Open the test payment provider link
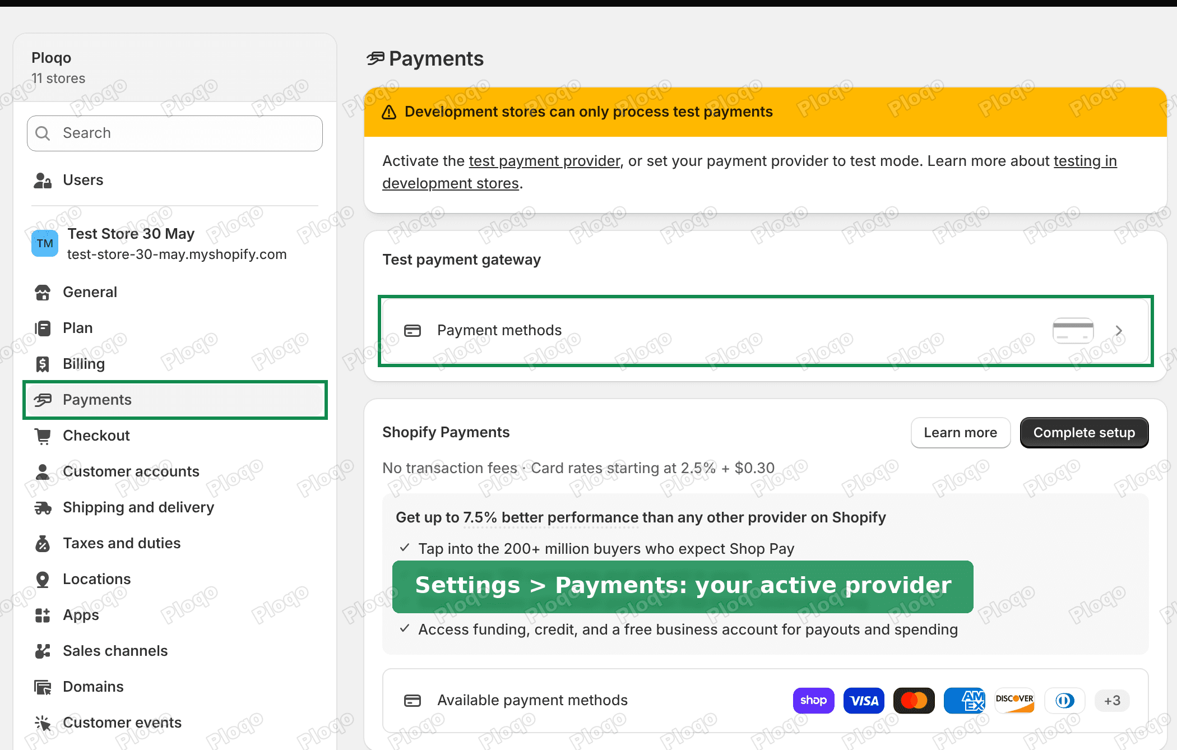This screenshot has height=750, width=1177. pos(544,161)
